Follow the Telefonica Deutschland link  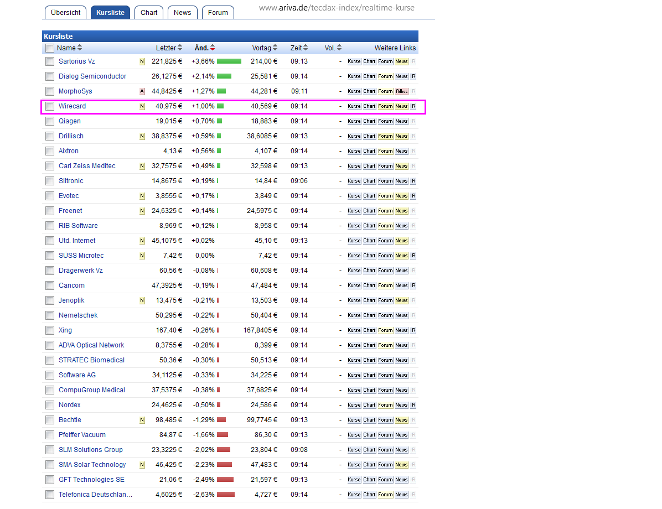(95, 495)
